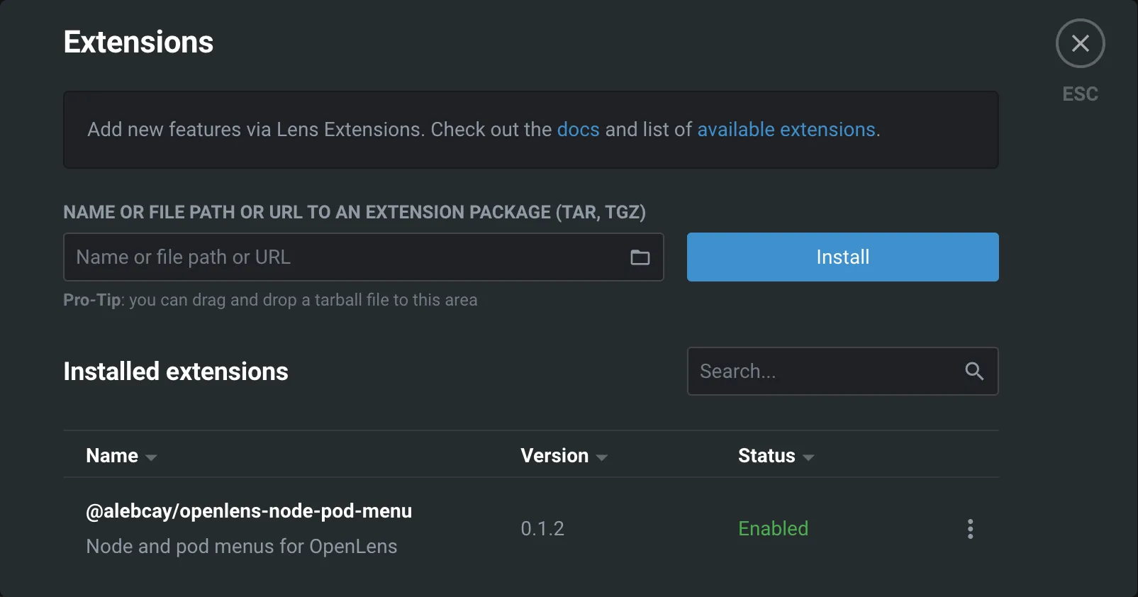Close the Extensions dialog with the X icon

tap(1080, 43)
